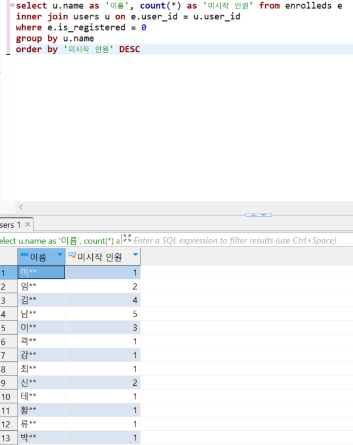This screenshot has height=445, width=353.
Task: Click the 이름 column header
Action: click(x=42, y=257)
